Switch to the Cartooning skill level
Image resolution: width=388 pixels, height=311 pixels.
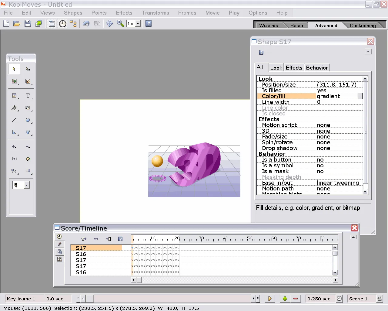[x=363, y=26]
